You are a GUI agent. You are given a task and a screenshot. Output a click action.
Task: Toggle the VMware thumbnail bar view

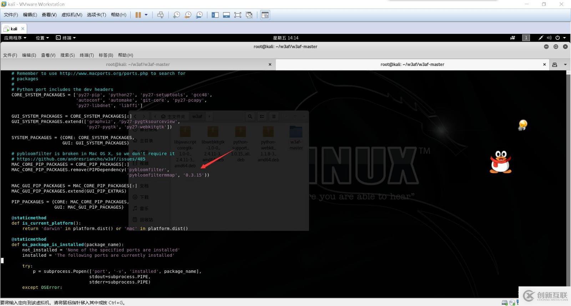click(x=226, y=15)
